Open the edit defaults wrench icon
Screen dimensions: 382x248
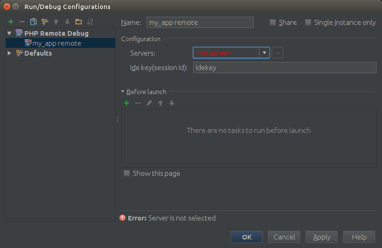[x=44, y=22]
